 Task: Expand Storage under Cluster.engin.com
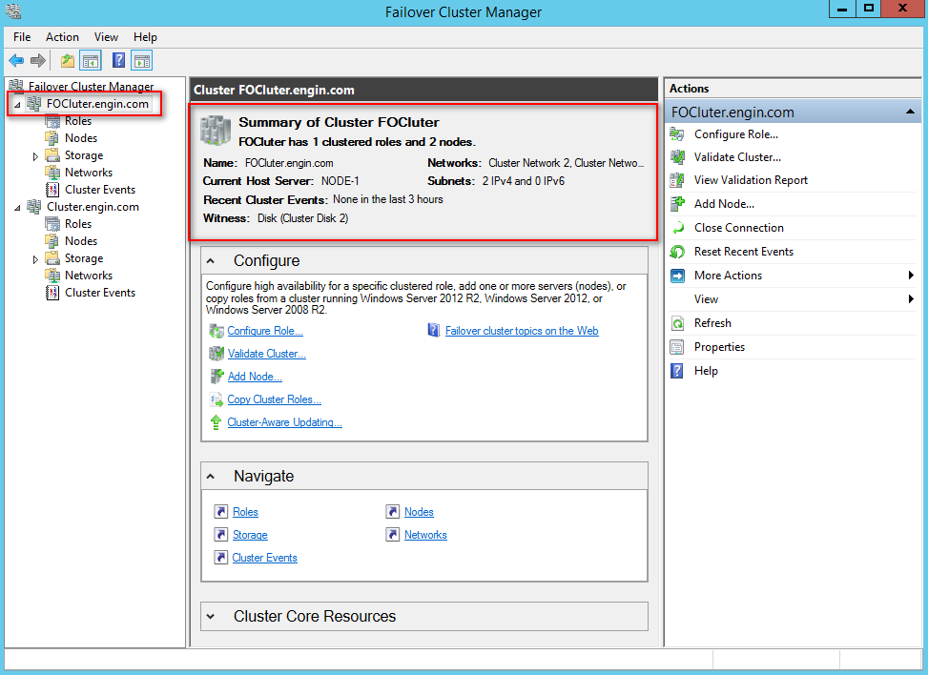pyautogui.click(x=35, y=259)
